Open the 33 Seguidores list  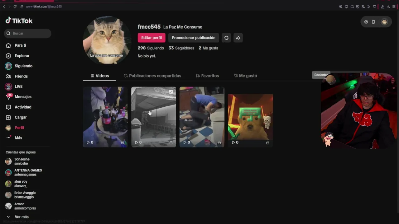181,48
